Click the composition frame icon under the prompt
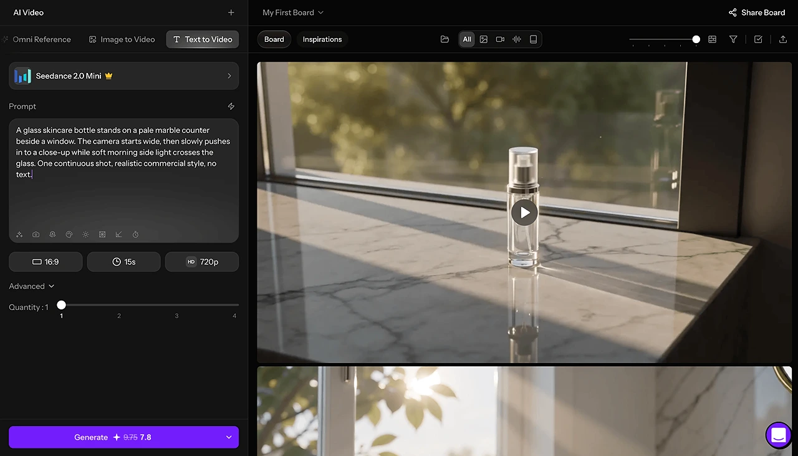Screen dimensions: 798x456 [x=102, y=235]
